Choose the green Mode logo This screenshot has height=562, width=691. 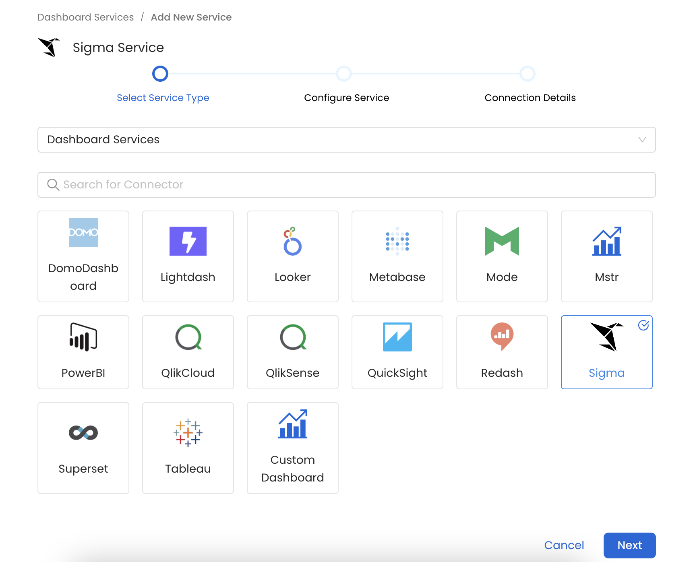coord(502,241)
